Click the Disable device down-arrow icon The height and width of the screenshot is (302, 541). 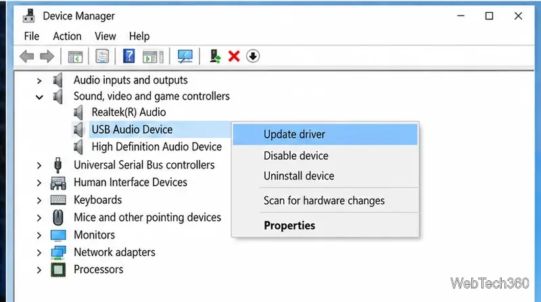253,56
